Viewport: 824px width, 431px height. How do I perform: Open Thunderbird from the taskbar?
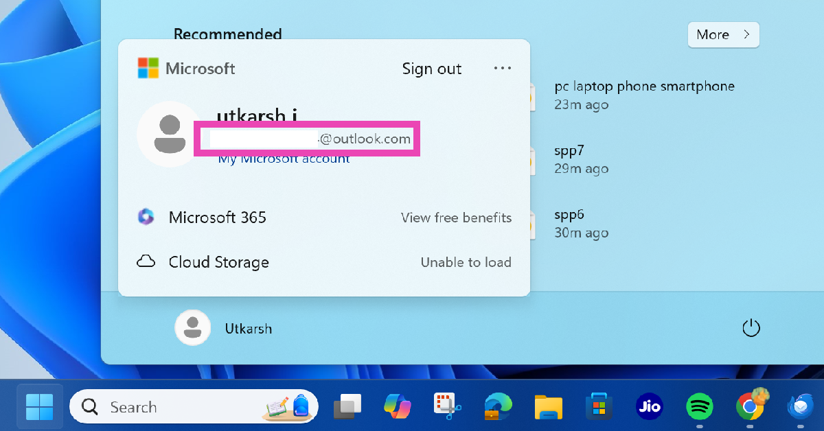(x=800, y=407)
